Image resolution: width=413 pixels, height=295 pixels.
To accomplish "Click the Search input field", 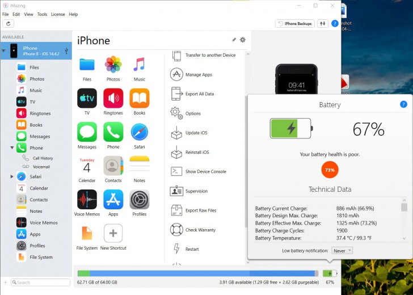I will [x=41, y=283].
